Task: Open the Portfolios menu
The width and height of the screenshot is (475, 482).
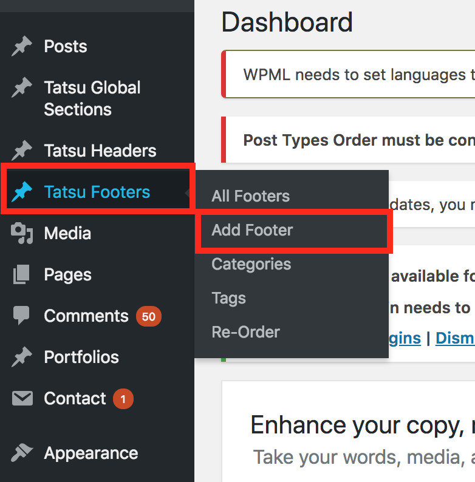Action: [x=81, y=357]
